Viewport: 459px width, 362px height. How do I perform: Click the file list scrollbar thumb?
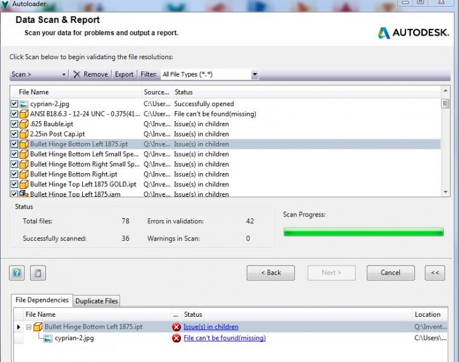pos(446,104)
